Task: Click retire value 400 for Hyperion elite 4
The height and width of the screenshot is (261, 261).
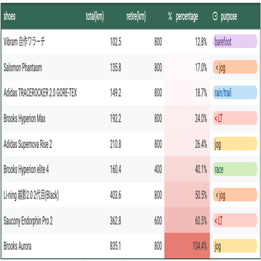Action: tap(158, 169)
